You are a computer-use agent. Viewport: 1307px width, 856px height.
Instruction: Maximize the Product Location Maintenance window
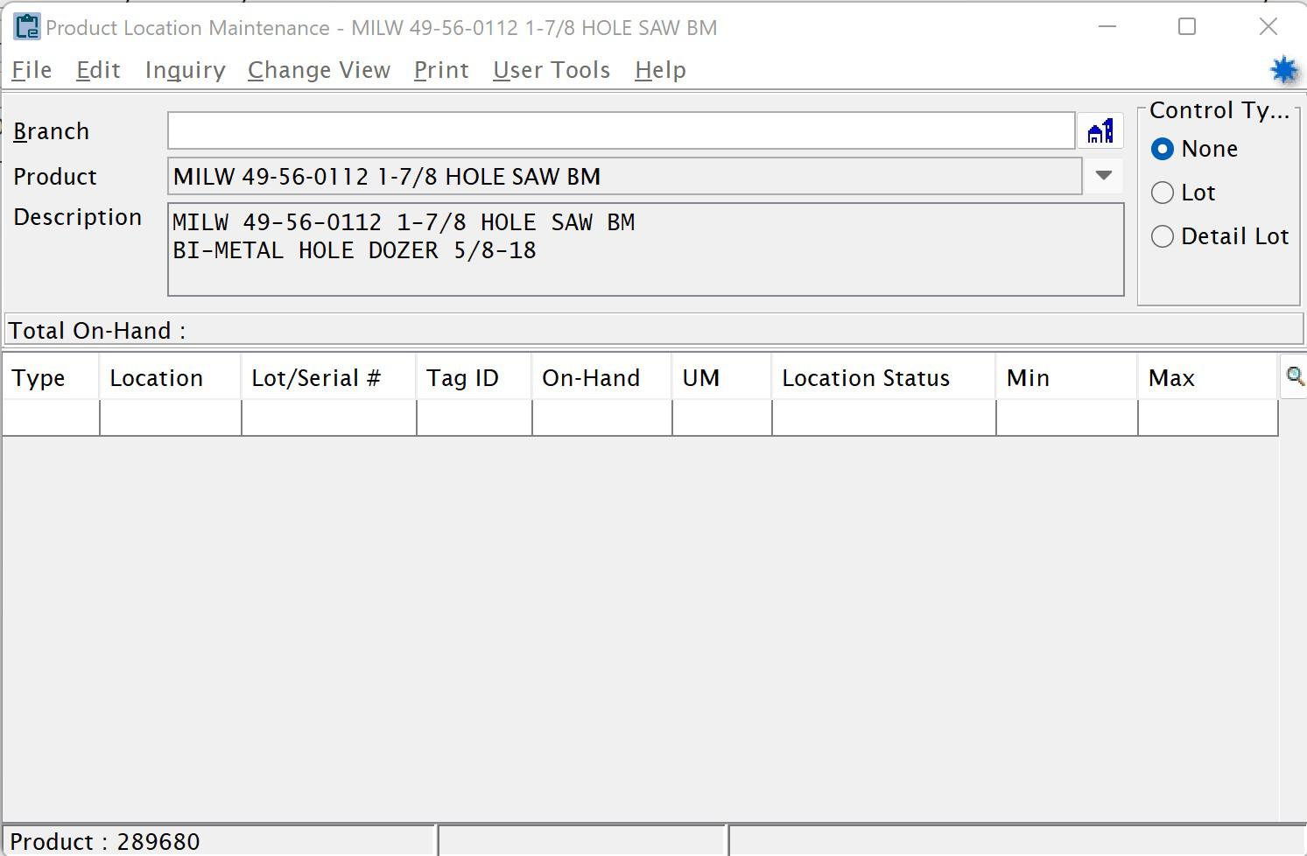point(1187,27)
